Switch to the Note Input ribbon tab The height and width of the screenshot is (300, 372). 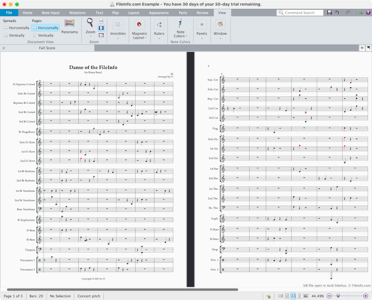click(x=50, y=12)
